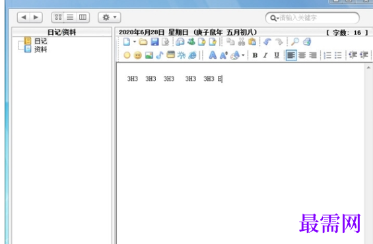The width and height of the screenshot is (373, 244).
Task: Apply numbered list formatting
Action: pyautogui.click(x=327, y=55)
